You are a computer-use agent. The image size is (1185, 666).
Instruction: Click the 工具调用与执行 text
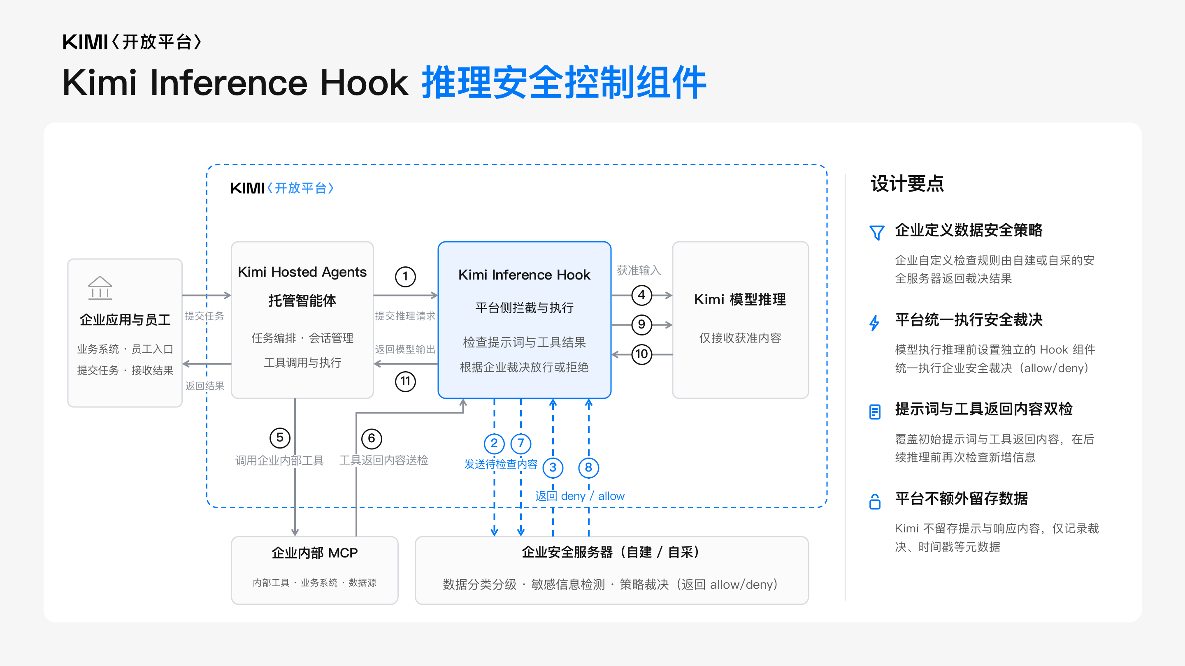coord(302,363)
